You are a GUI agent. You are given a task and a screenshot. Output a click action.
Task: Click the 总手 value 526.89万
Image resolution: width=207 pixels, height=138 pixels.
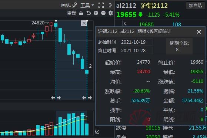(141, 101)
